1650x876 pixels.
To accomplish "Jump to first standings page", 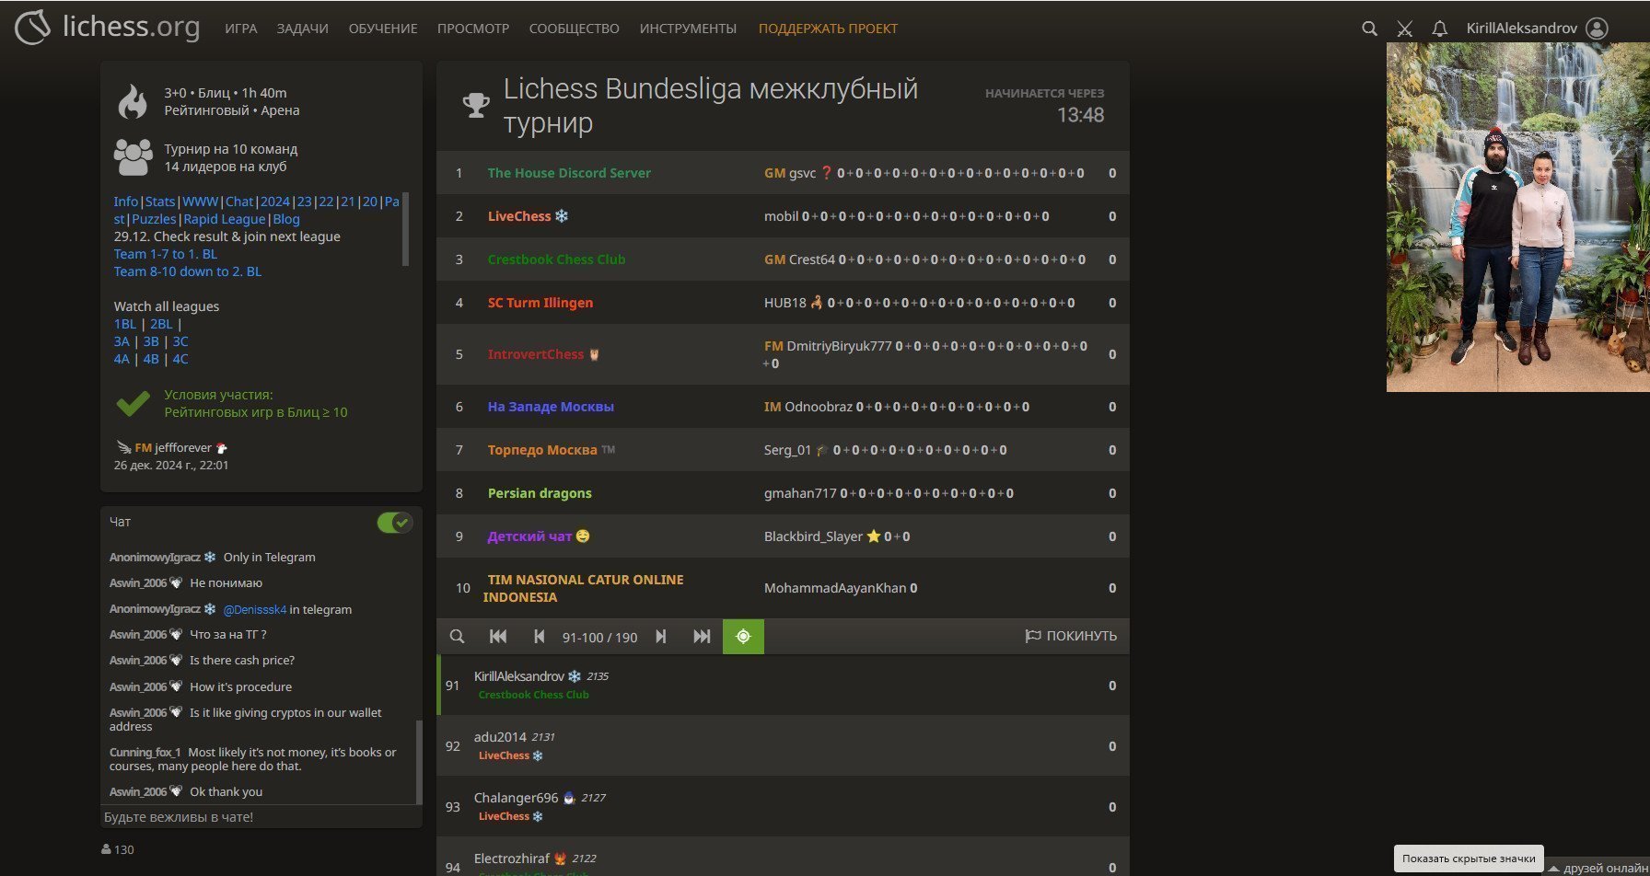I will pyautogui.click(x=498, y=636).
